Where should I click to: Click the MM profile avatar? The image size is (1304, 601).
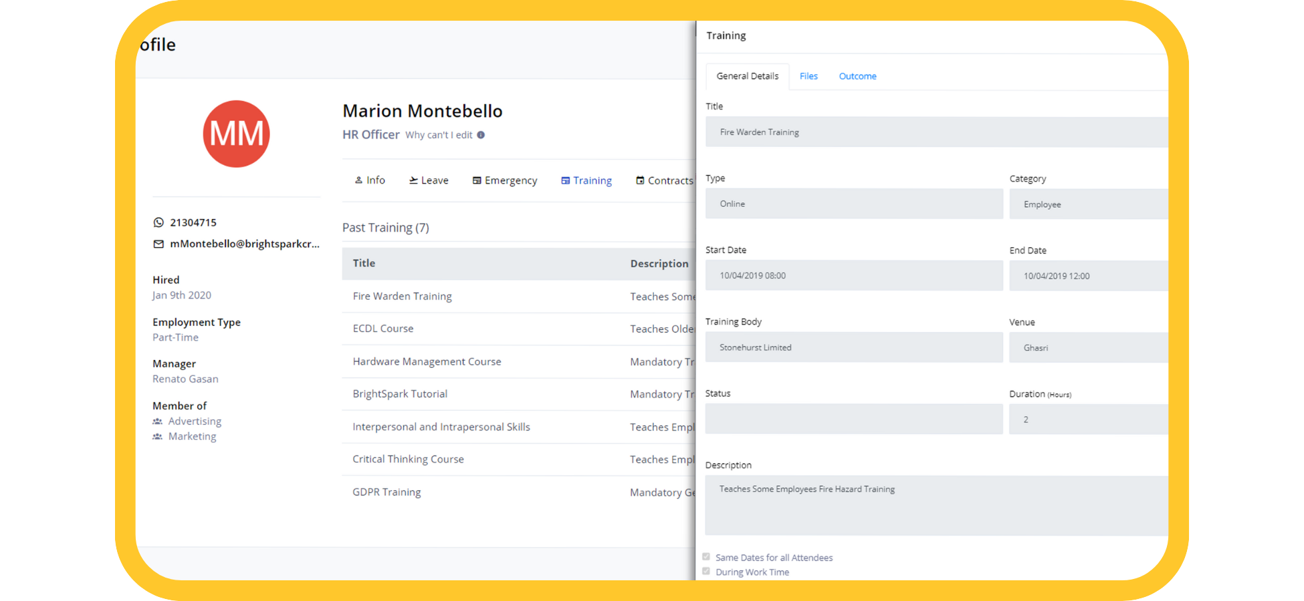coord(236,134)
